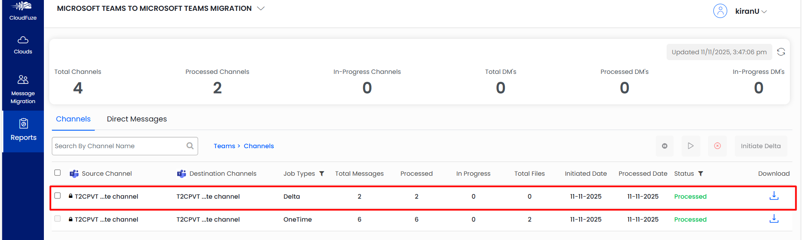
Task: Click Processed status in OneTime row
Action: (690, 220)
